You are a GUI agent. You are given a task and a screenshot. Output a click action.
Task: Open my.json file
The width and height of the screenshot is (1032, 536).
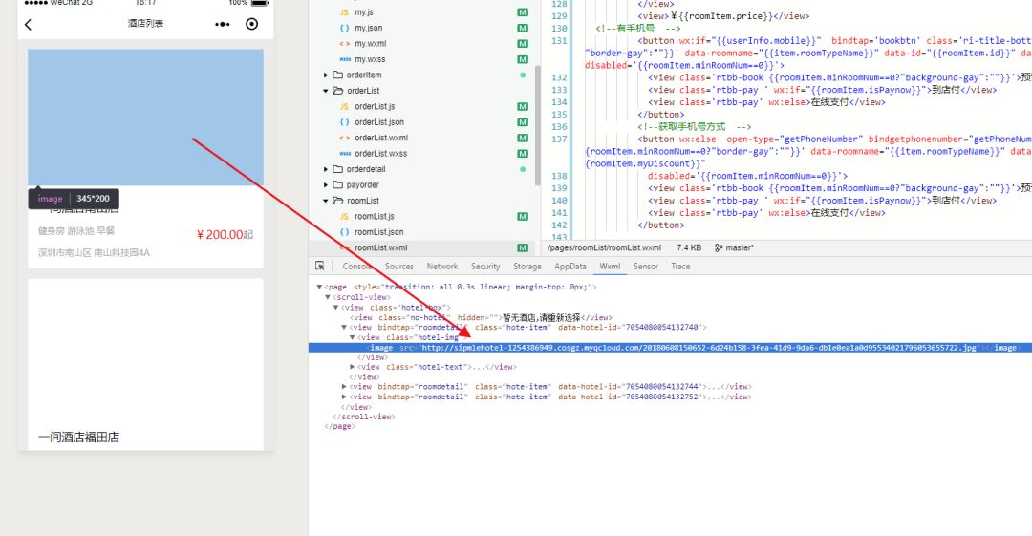(369, 29)
